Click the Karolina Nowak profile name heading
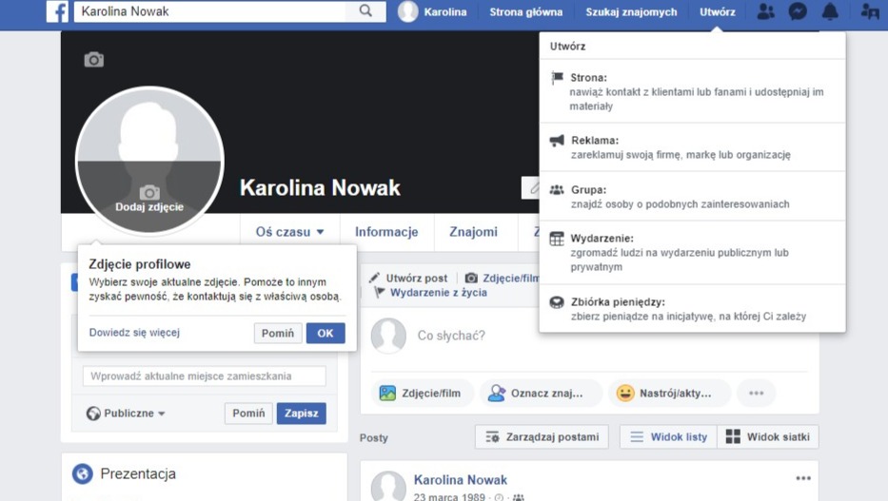Screen dimensions: 888x501 click(320, 187)
